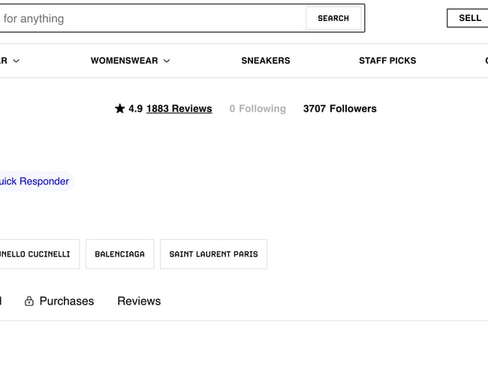Go to the SNEAKERS section
Viewport: 488px width, 375px height.
pyautogui.click(x=265, y=61)
